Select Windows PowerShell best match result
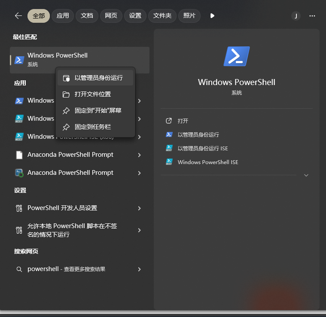The image size is (326, 317). [x=79, y=60]
